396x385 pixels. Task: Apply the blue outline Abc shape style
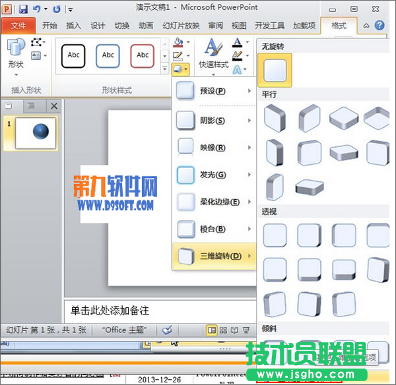click(108, 56)
